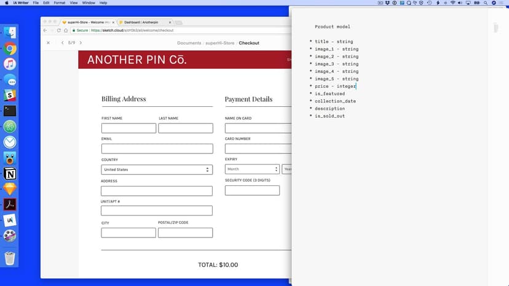Close the Sketch Cloud preview with X
The width and height of the screenshot is (509, 286).
(x=49, y=43)
